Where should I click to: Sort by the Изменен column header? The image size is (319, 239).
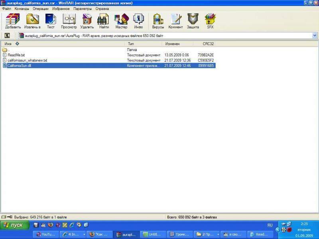(178, 44)
